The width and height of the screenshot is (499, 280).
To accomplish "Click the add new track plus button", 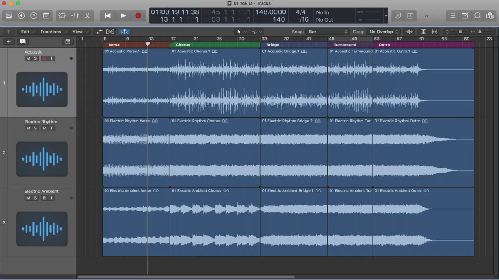I will pyautogui.click(x=9, y=41).
